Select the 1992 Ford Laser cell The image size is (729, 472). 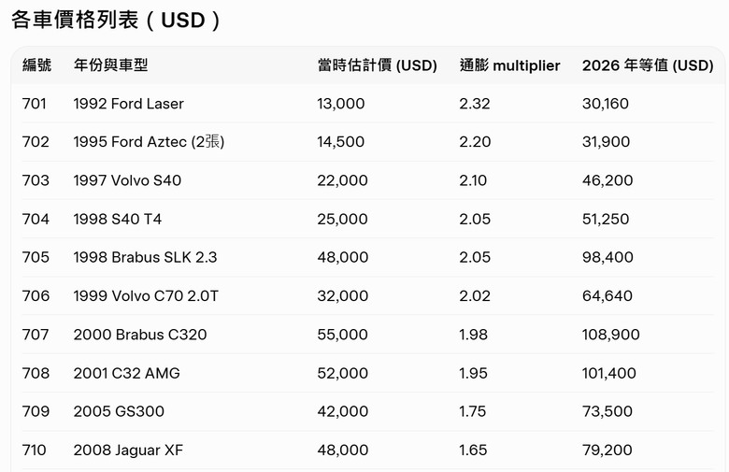click(x=128, y=104)
